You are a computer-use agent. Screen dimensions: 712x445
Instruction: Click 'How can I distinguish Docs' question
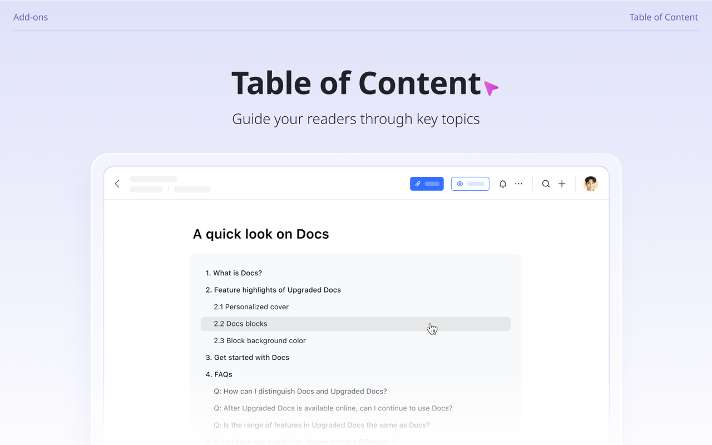coord(300,391)
